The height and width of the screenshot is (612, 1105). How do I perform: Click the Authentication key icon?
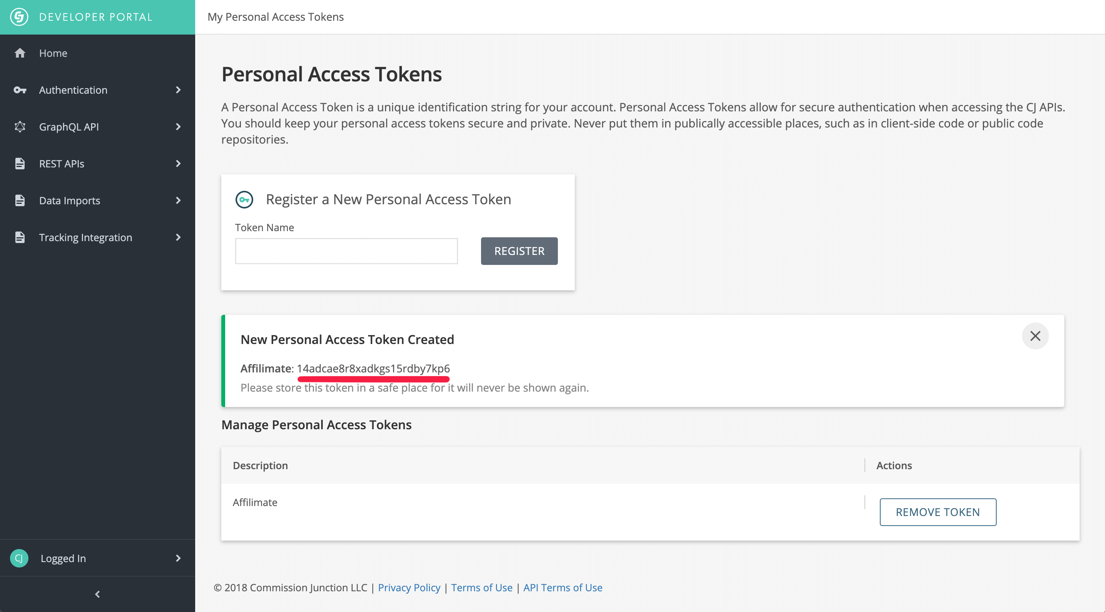[x=20, y=90]
